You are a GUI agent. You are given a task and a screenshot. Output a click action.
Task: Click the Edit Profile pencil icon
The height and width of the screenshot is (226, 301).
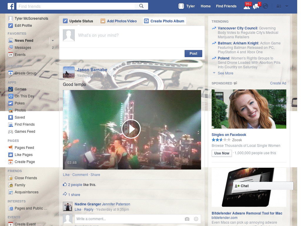(11, 26)
